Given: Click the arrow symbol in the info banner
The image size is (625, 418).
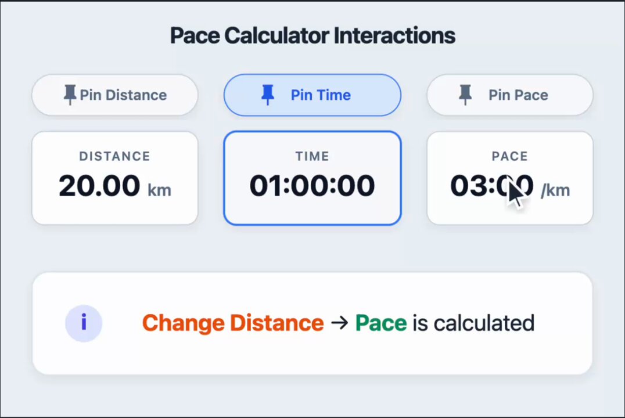Looking at the screenshot, I should (x=340, y=323).
